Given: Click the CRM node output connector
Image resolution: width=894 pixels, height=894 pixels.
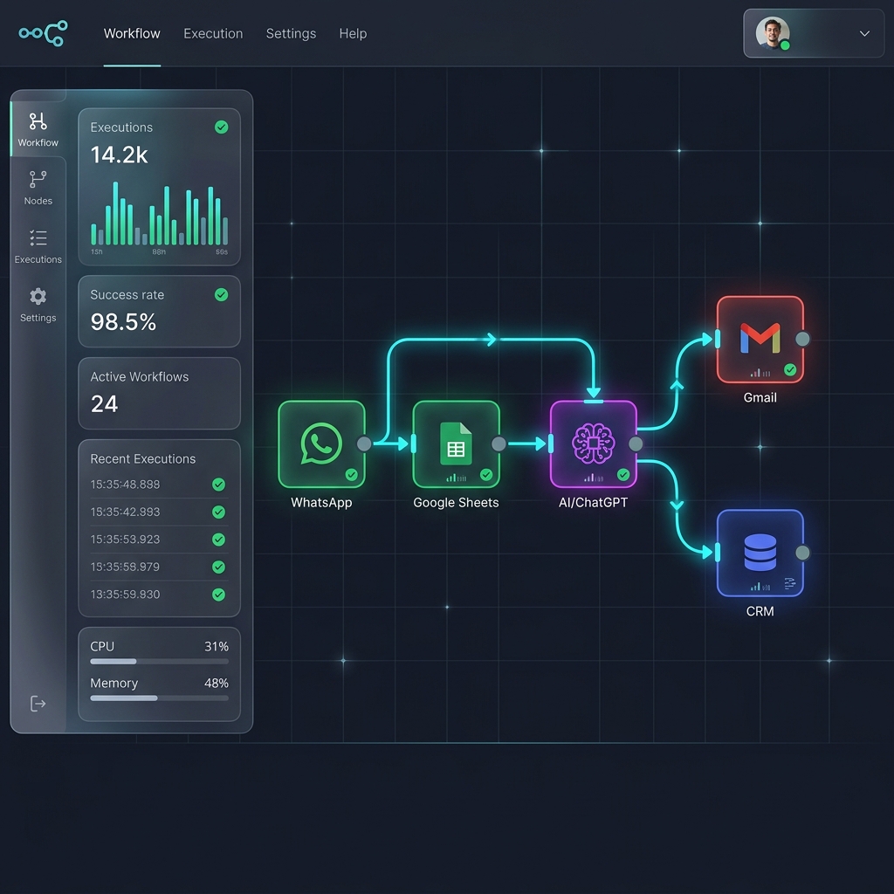Looking at the screenshot, I should click(x=803, y=553).
